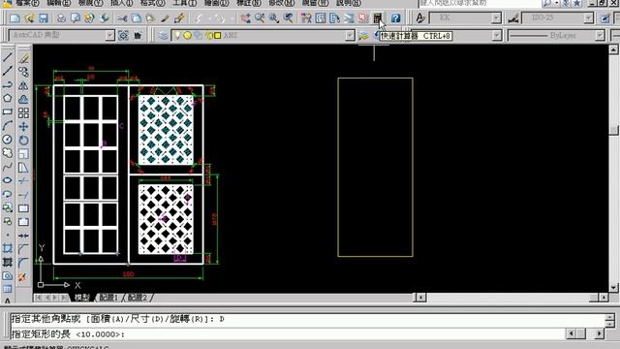Image resolution: width=620 pixels, height=349 pixels.
Task: Click horizontal scrollbar left arrow
Action: [420, 298]
